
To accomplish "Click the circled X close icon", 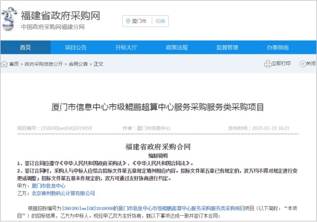I will [x=302, y=64].
